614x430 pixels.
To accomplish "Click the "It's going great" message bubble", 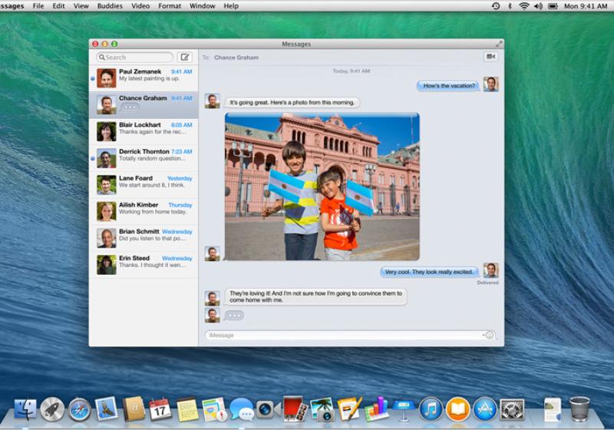I will 292,102.
